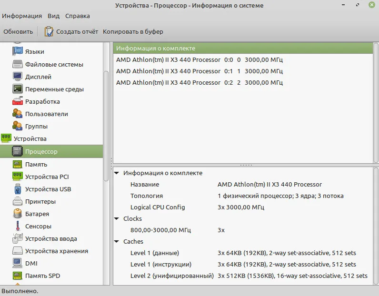Image resolution: width=379 pixels, height=296 pixels.
Task: Click the Level 1 (инструкции) cache row
Action: [x=243, y=264]
